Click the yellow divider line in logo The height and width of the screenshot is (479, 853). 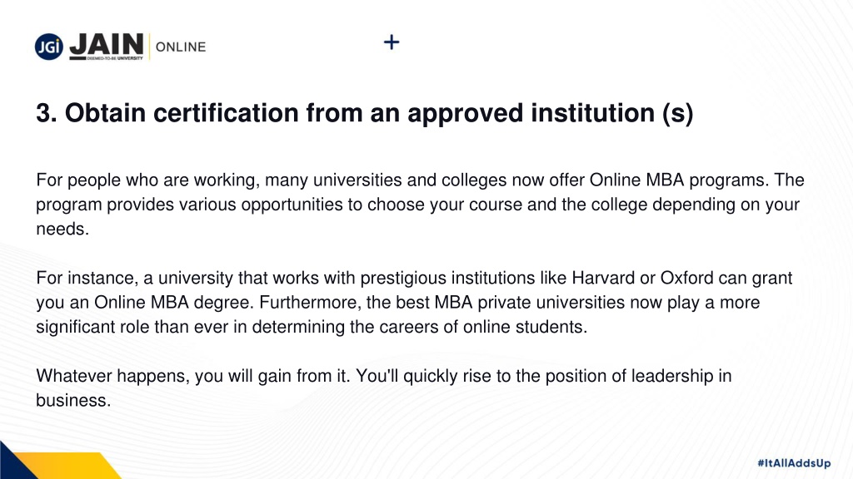(x=150, y=47)
